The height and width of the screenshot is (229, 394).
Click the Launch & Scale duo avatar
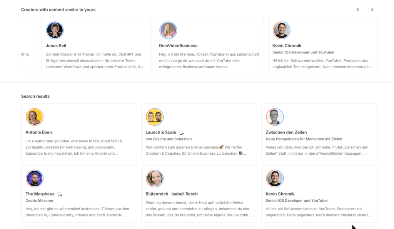(x=155, y=117)
